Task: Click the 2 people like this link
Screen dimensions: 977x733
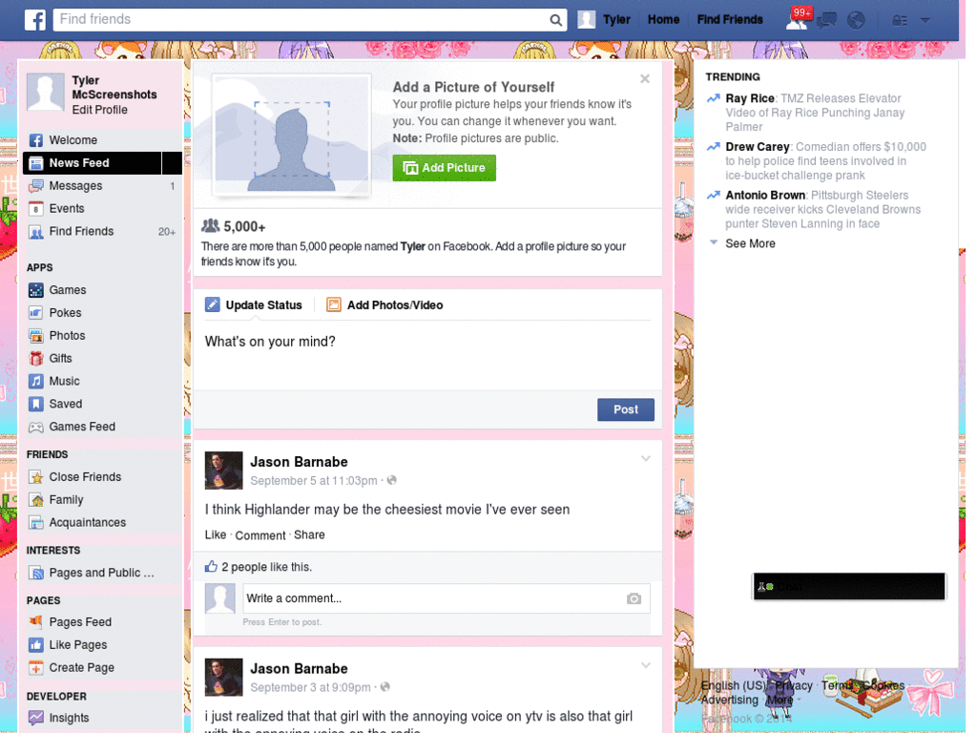Action: click(267, 567)
